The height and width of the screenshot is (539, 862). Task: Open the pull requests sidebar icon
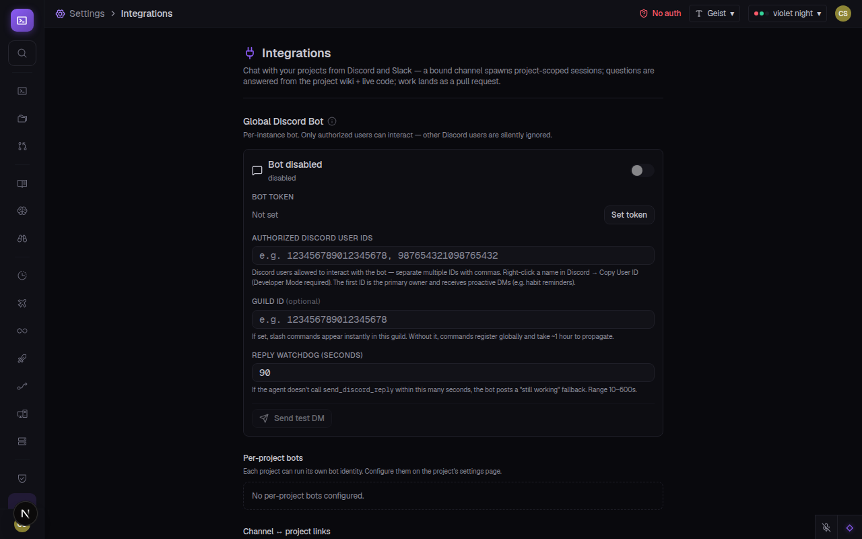(22, 146)
